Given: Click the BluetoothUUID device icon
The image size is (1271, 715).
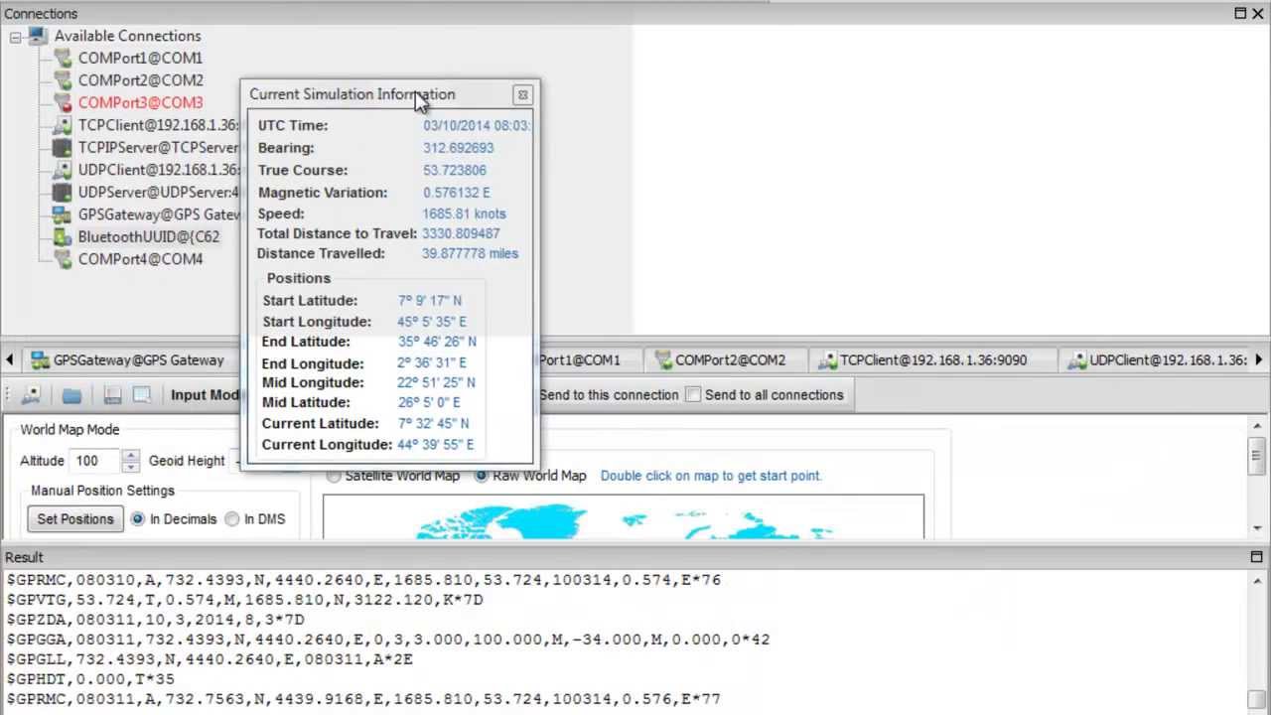Looking at the screenshot, I should [63, 236].
